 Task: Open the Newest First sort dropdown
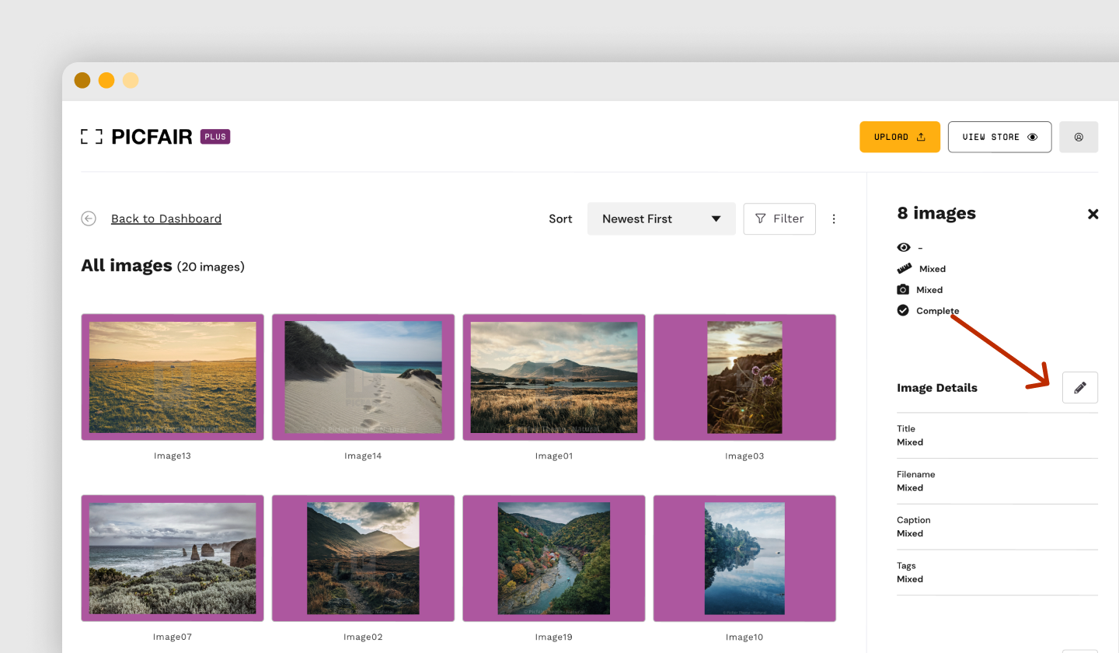(x=661, y=218)
